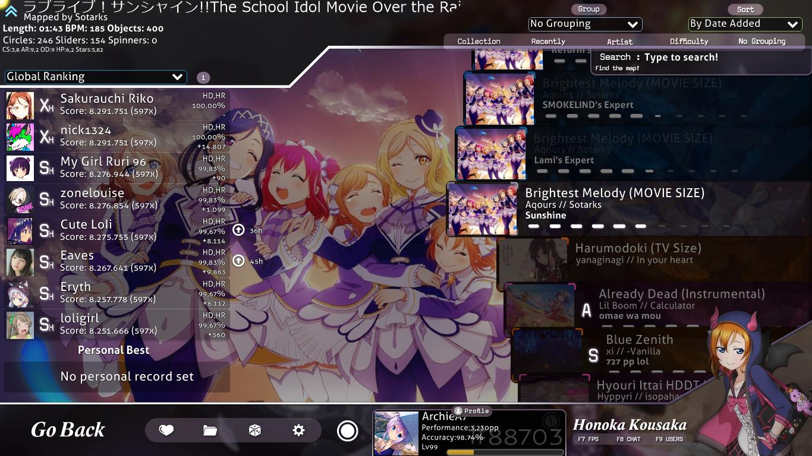Click the double chevron icon by song title
Screen dimensions: 812x456
point(11,11)
